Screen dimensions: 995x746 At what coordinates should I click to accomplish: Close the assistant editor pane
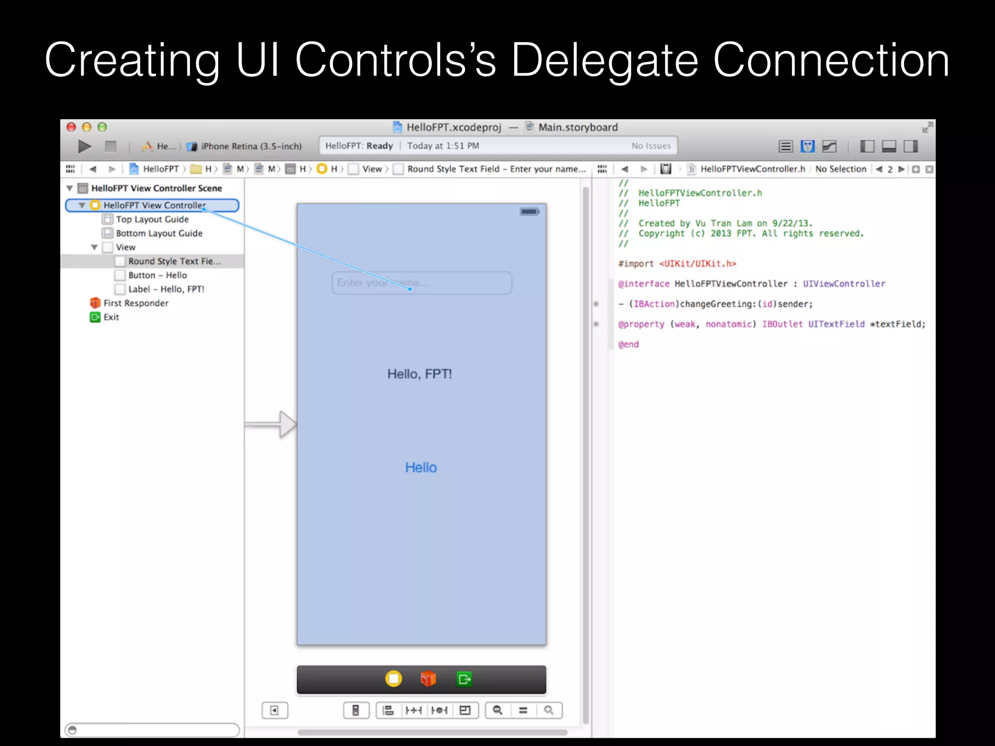[929, 169]
